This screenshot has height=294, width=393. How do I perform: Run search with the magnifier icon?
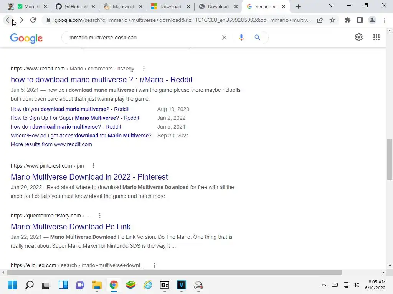pyautogui.click(x=258, y=38)
